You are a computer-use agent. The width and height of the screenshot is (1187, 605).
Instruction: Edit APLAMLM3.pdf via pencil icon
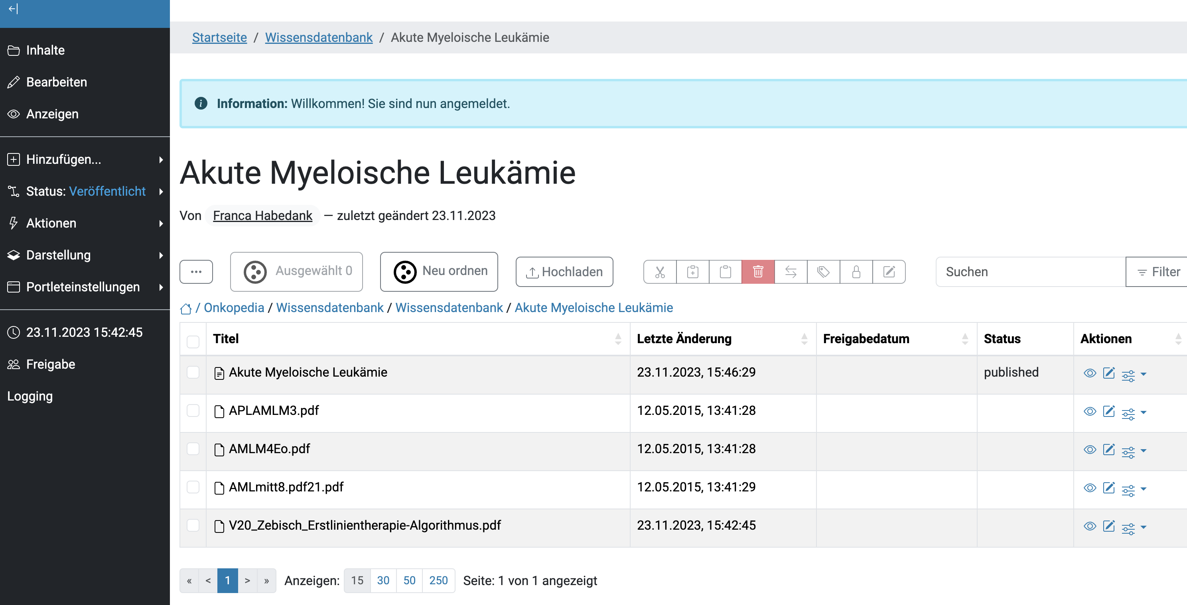[1109, 411]
